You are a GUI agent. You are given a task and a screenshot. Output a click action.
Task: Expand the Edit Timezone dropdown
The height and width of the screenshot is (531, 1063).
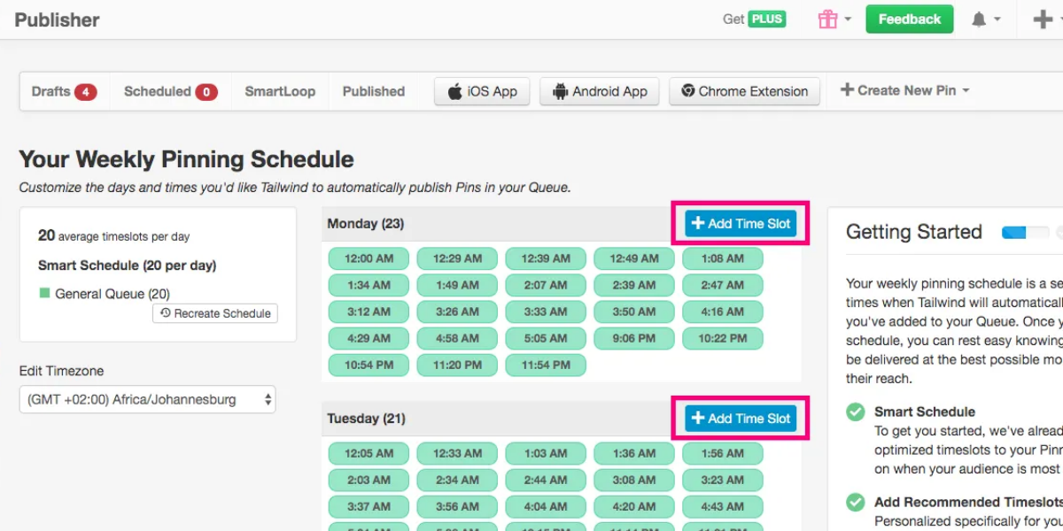click(x=147, y=399)
